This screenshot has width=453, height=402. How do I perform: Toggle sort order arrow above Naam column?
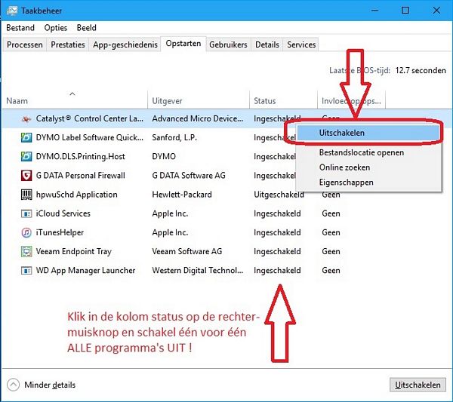72,94
